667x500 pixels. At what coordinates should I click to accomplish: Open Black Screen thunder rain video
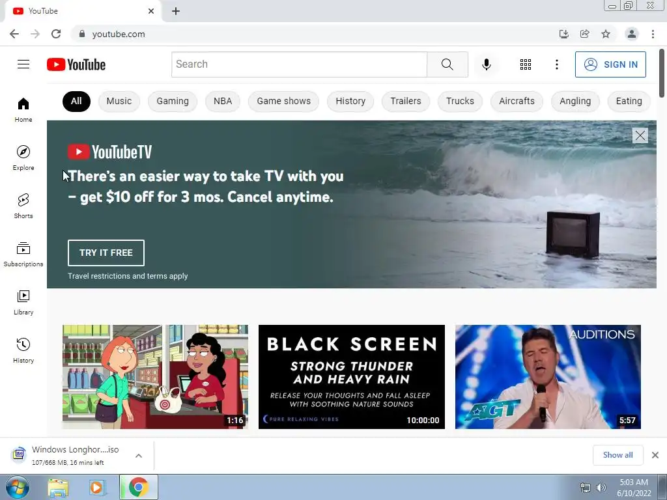pos(352,377)
